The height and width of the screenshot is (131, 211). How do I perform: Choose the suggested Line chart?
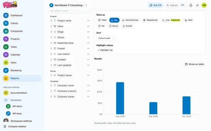[171, 20]
